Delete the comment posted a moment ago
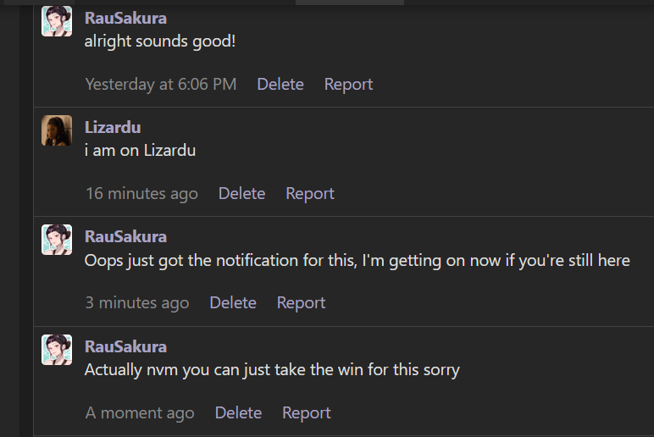 pyautogui.click(x=238, y=412)
